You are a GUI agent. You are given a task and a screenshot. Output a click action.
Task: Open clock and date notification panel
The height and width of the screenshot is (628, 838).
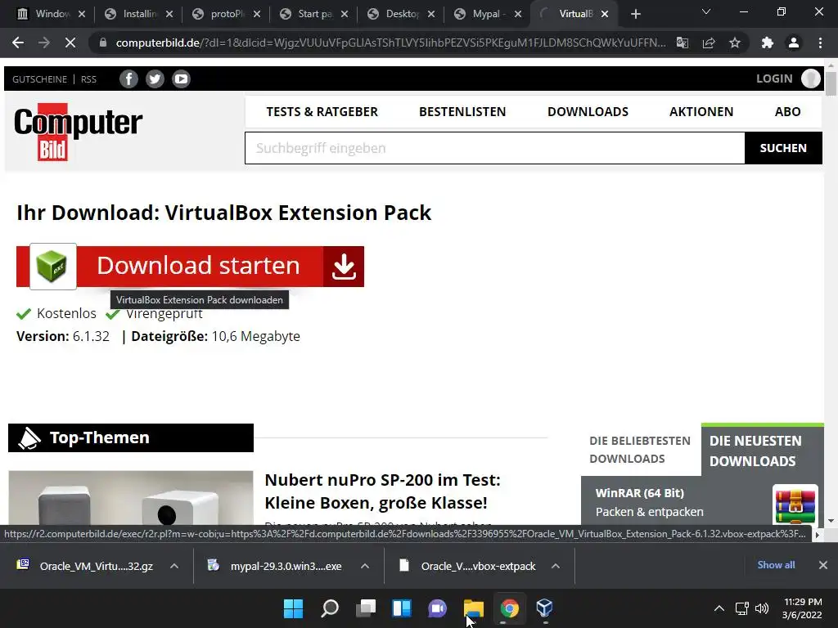(802, 608)
